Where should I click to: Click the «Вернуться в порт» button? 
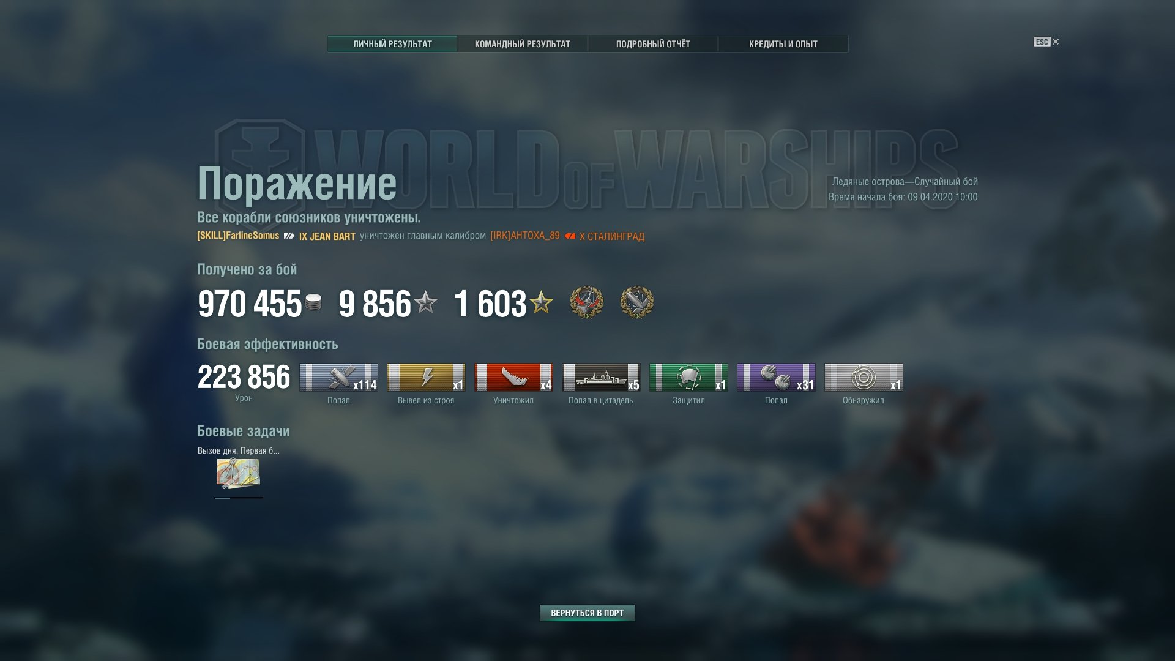[587, 613]
